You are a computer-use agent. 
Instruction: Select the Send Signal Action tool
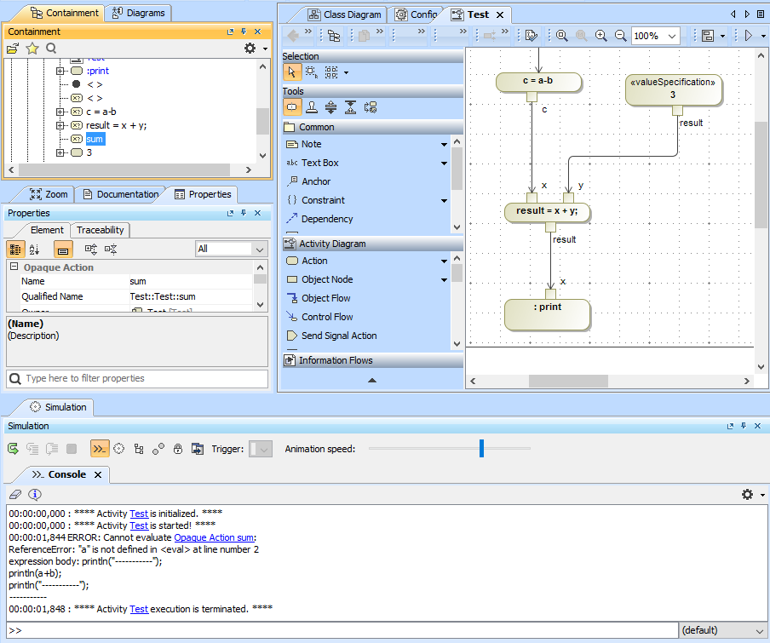click(338, 336)
